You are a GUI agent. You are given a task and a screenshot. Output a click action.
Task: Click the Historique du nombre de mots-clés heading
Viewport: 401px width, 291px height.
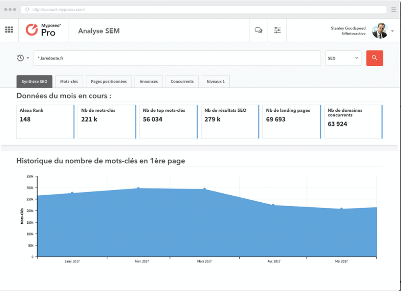point(101,161)
